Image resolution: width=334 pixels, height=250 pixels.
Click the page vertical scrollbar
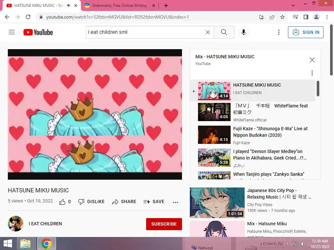(x=331, y=50)
